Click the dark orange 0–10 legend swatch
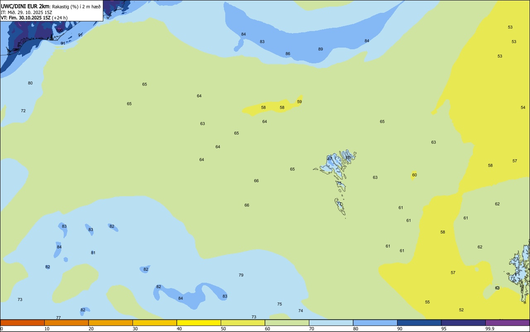Image resolution: width=530 pixels, height=332 pixels. pyautogui.click(x=22, y=322)
